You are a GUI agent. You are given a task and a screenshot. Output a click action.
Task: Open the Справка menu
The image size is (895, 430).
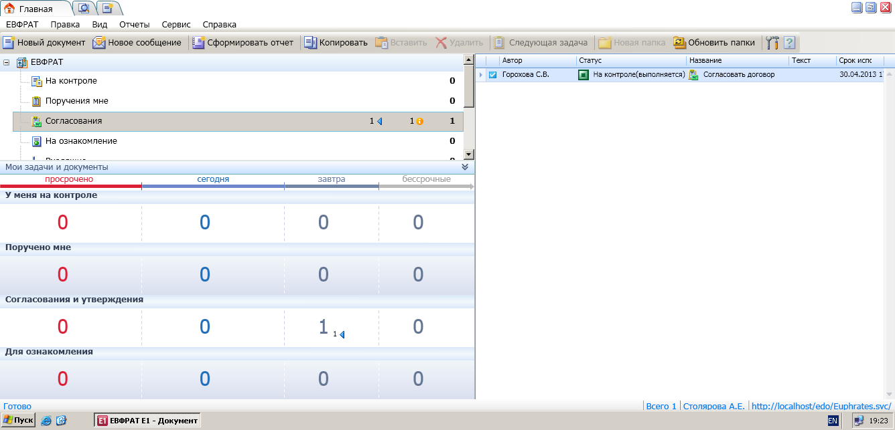[x=220, y=25]
